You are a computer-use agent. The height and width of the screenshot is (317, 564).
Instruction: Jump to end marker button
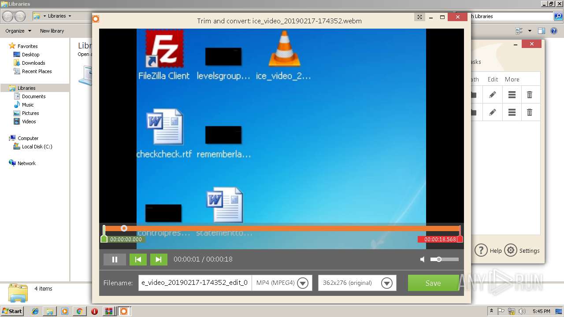pyautogui.click(x=159, y=259)
